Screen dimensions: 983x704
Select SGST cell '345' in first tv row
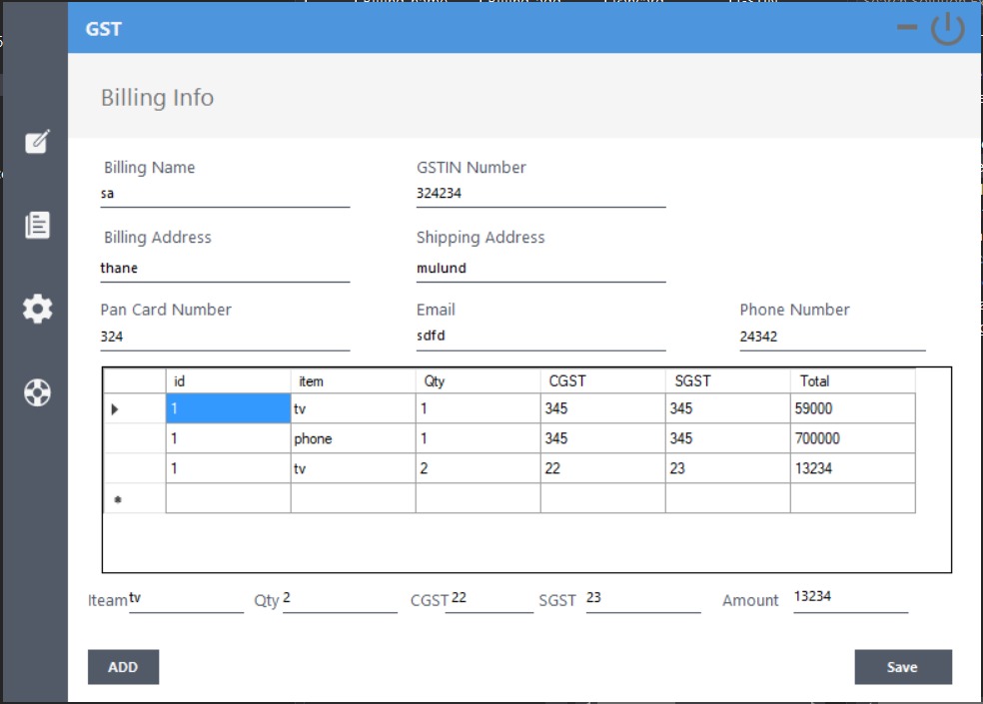pos(727,408)
